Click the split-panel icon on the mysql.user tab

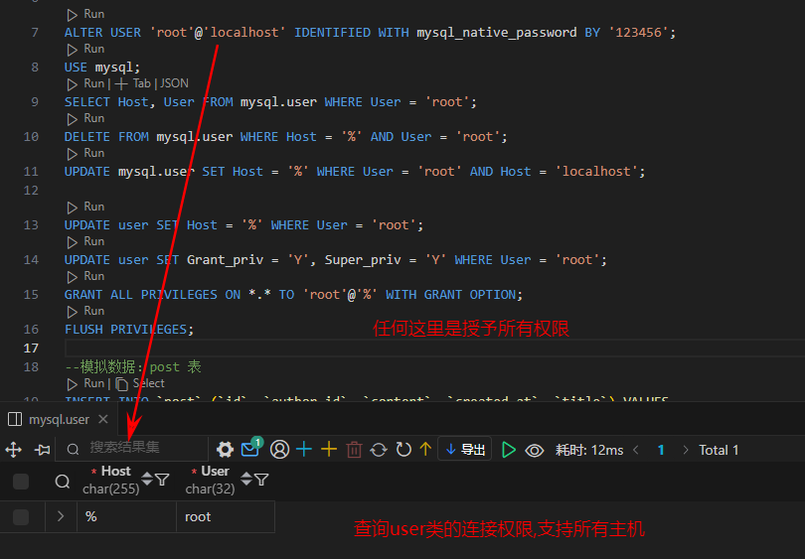pos(15,420)
